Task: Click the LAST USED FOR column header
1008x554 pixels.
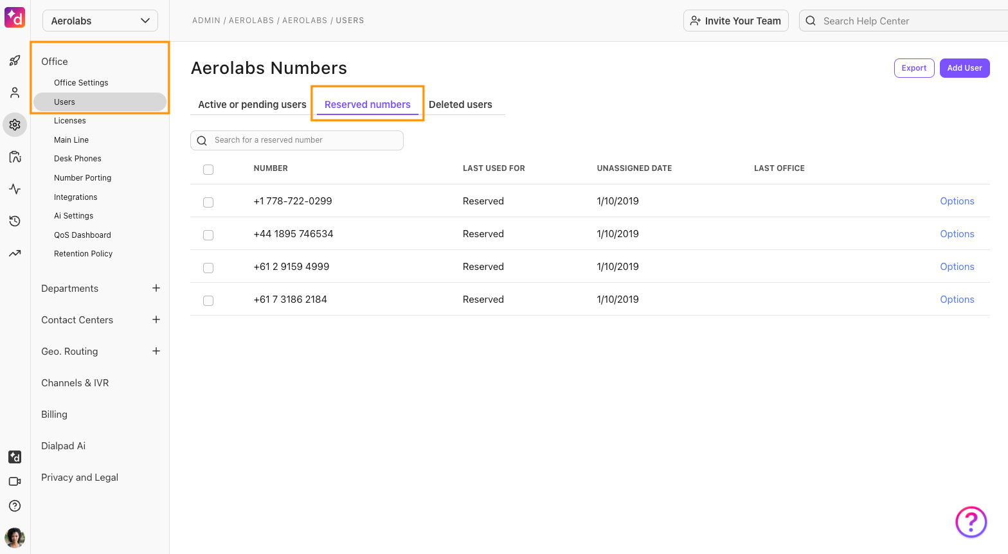Action: [494, 168]
